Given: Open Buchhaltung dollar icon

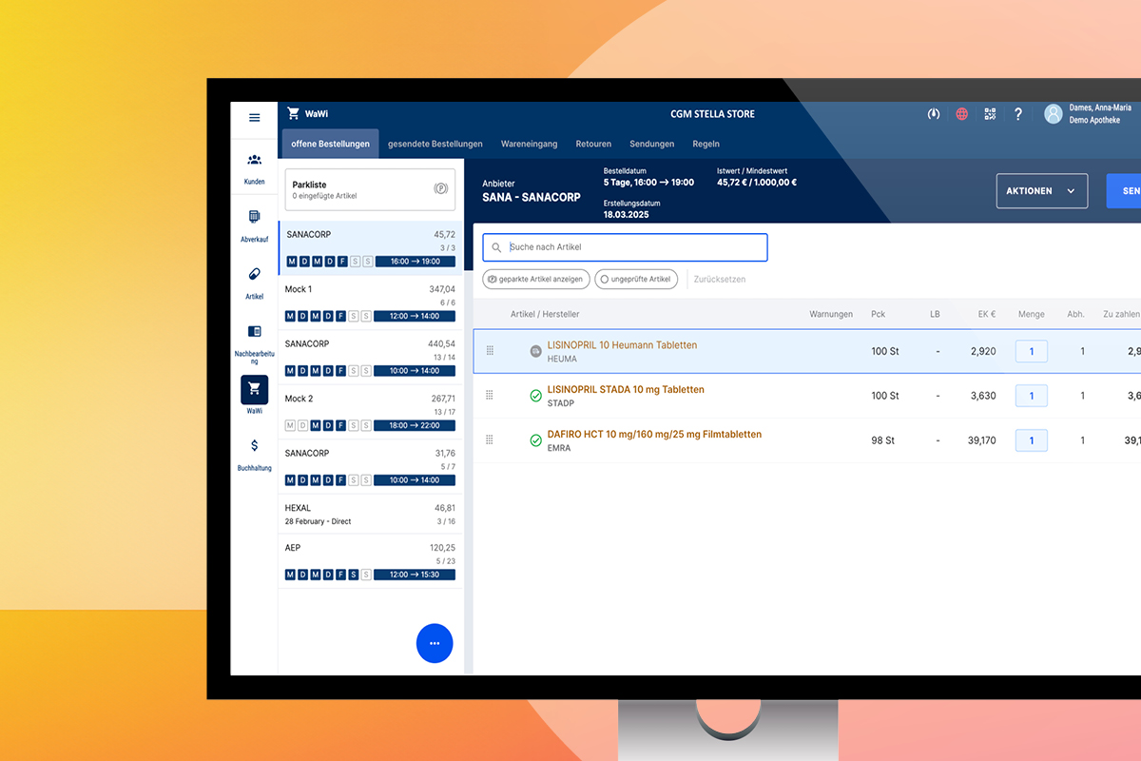Looking at the screenshot, I should tap(254, 446).
